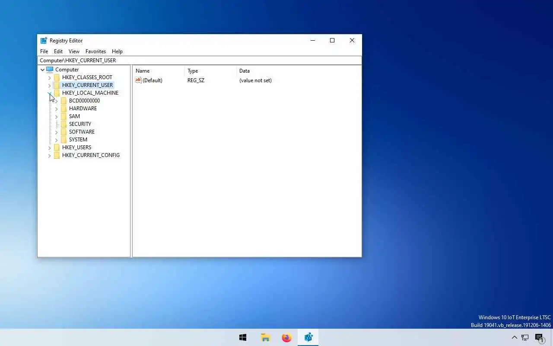Collapse the Computer root node
This screenshot has width=553, height=346.
42,70
